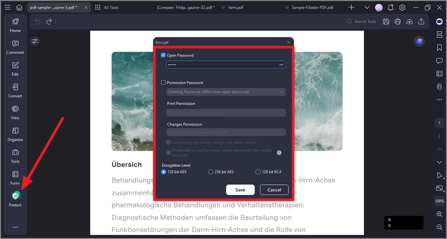Open the All Tools tab
This screenshot has width=447, height=239.
(107, 8)
